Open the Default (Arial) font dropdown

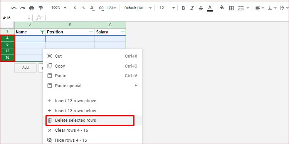(138, 8)
